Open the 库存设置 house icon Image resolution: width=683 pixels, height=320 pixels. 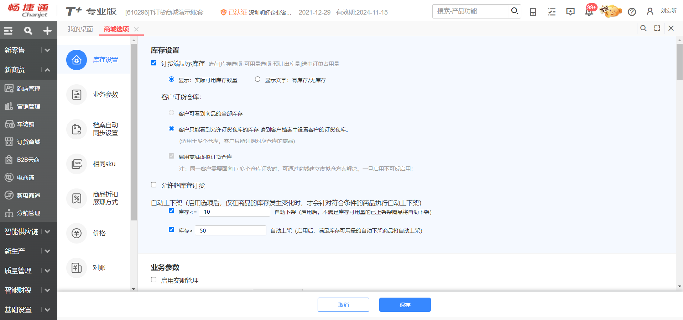(77, 60)
